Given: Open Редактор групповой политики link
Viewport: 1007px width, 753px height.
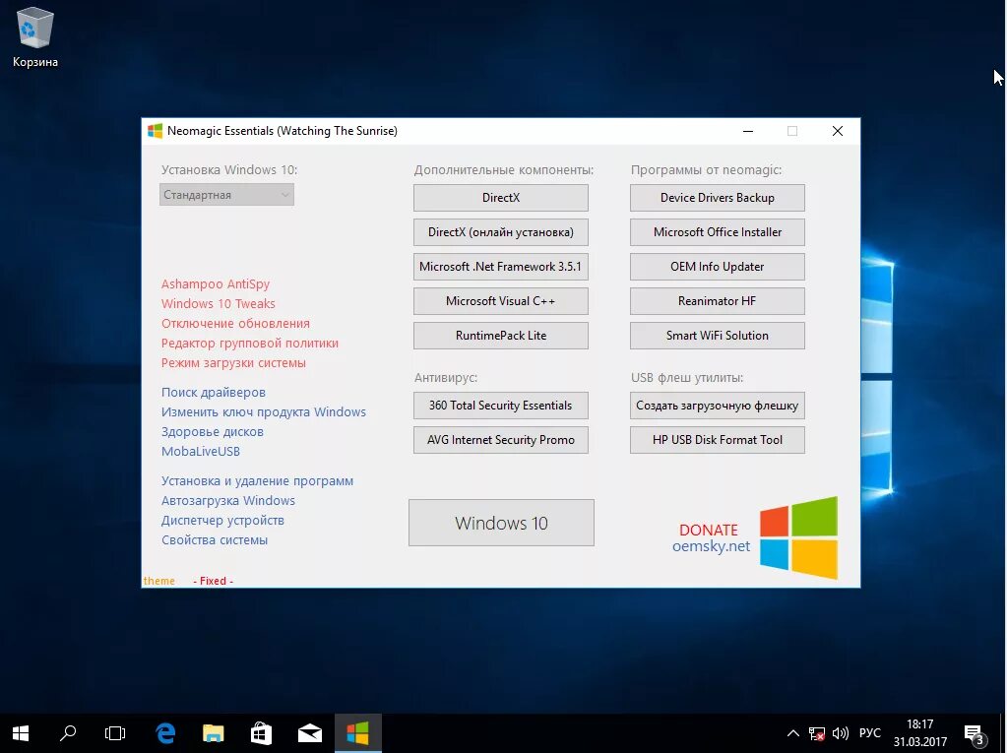Looking at the screenshot, I should [249, 344].
